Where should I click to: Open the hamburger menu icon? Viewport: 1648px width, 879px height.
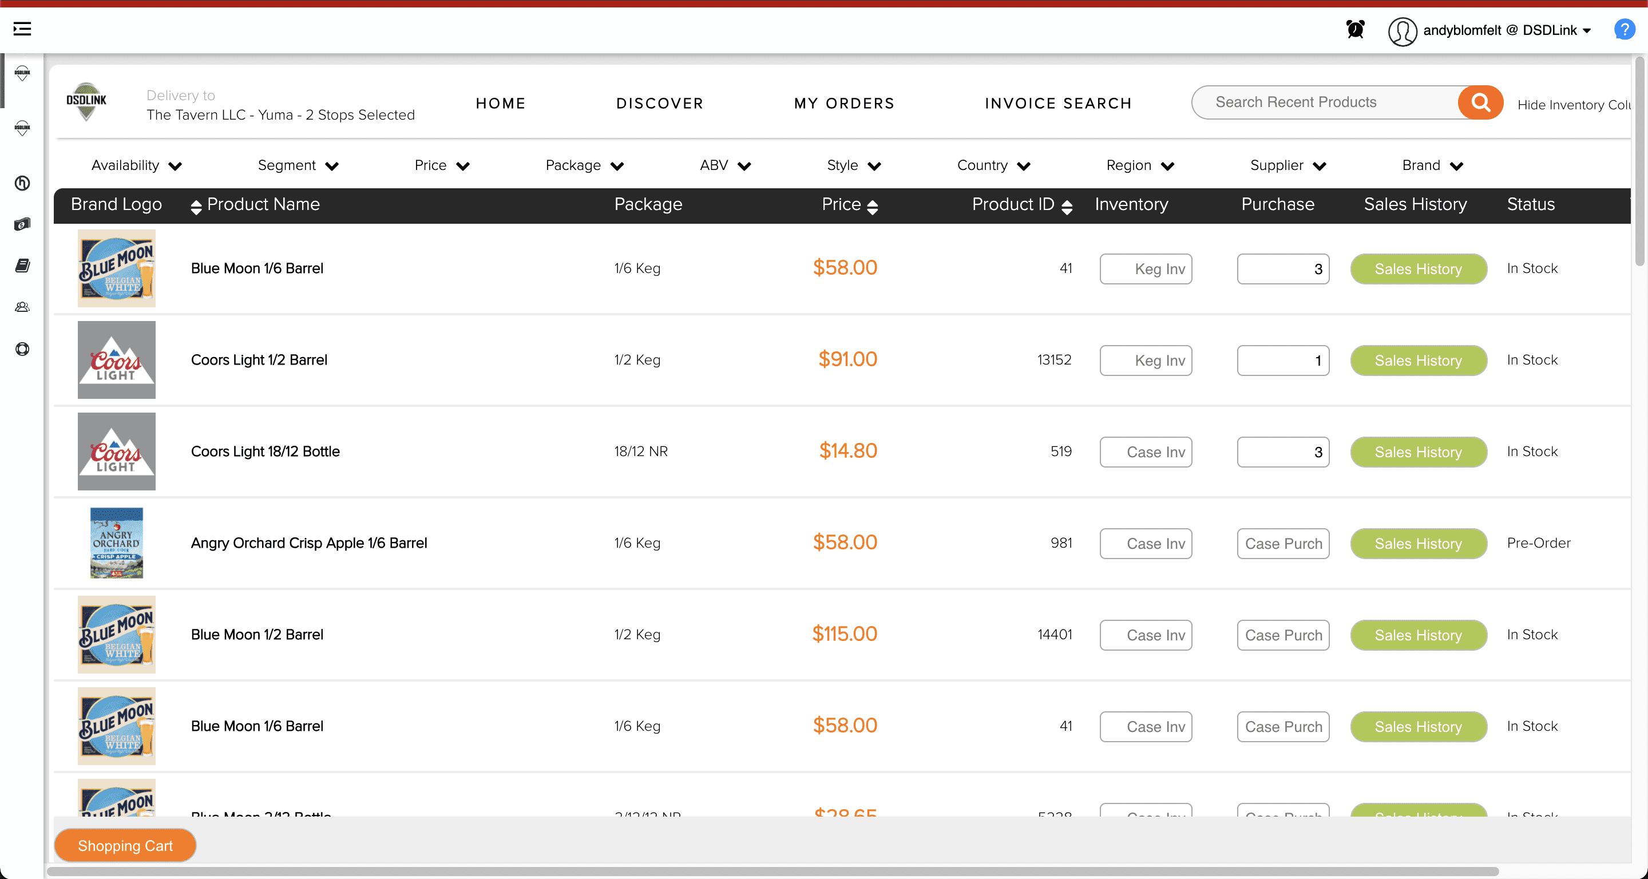tap(22, 29)
